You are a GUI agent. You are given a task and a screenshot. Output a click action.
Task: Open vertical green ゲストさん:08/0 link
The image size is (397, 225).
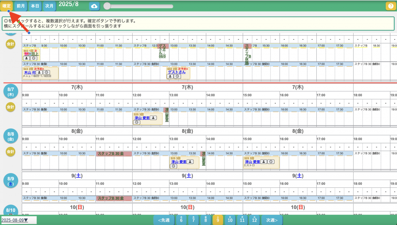[162, 51]
